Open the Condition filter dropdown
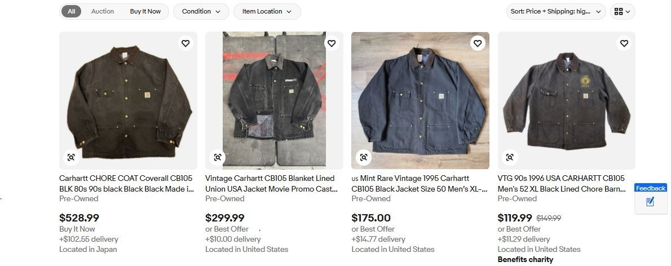Viewport: 671px width, 266px height. tap(201, 11)
